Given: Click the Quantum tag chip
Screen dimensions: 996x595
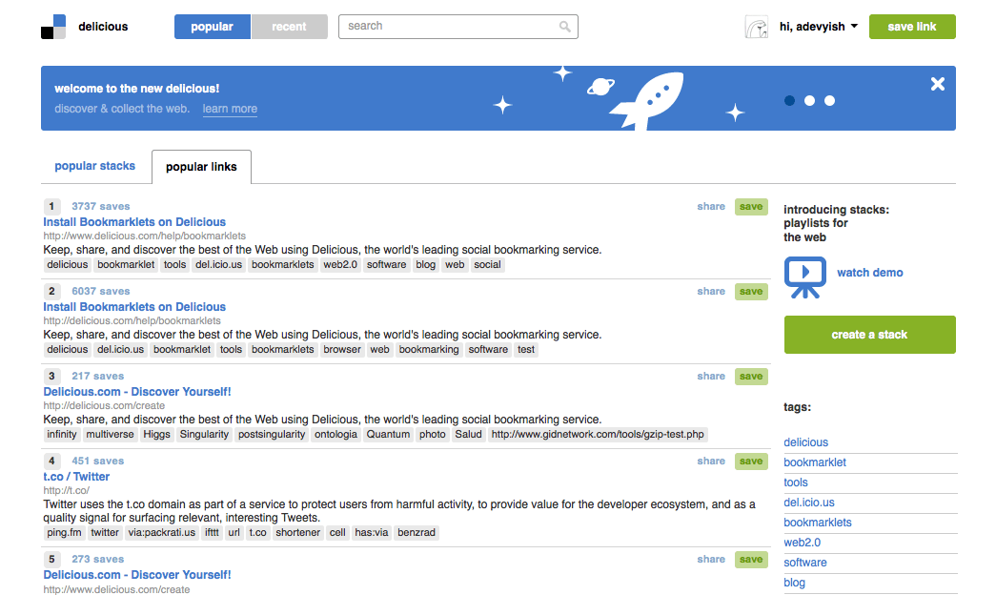Looking at the screenshot, I should tap(388, 434).
